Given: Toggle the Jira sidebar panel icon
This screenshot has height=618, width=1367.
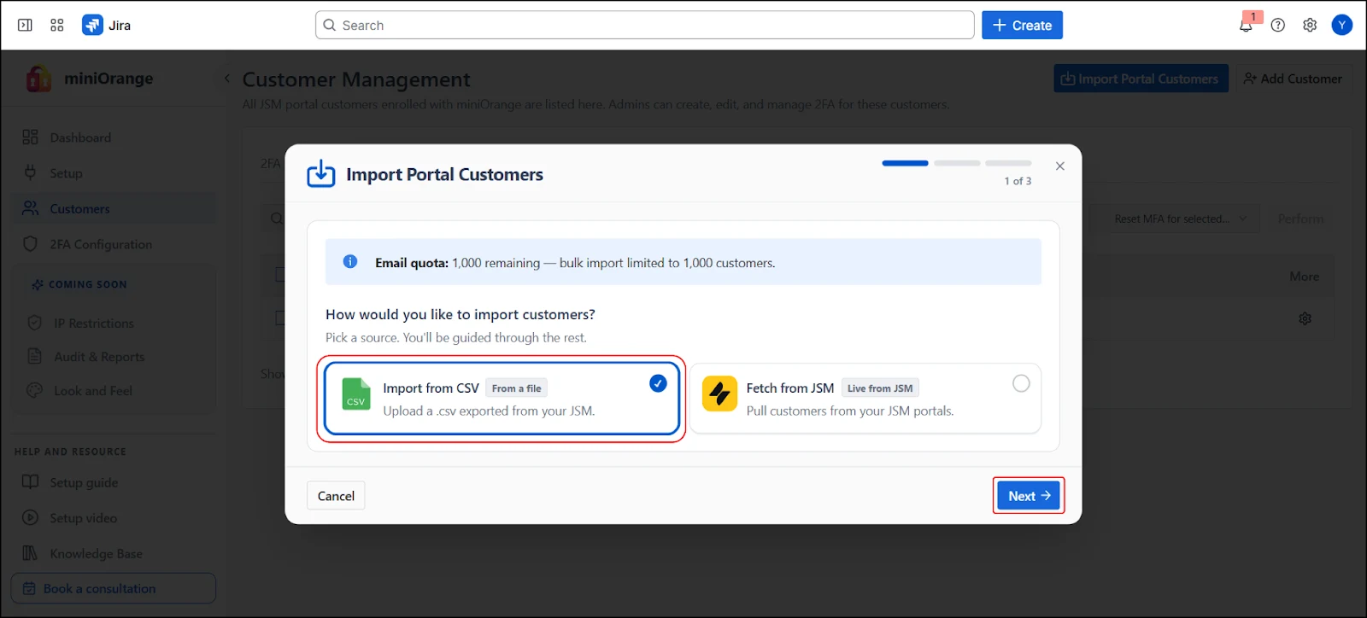Looking at the screenshot, I should click(25, 25).
